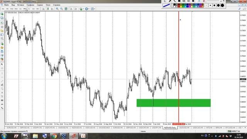
Task: Select the vertical line drawing tool
Action: point(2,73)
